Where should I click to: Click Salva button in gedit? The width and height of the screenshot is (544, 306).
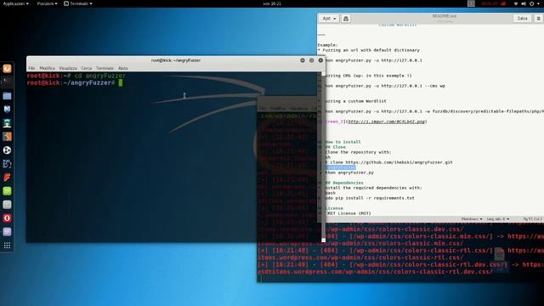[x=522, y=19]
